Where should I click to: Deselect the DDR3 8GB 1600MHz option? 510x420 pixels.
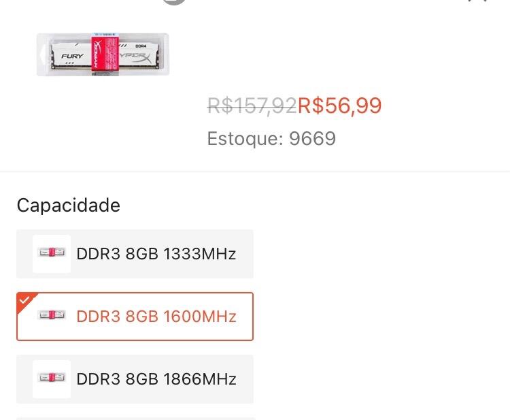[135, 317]
